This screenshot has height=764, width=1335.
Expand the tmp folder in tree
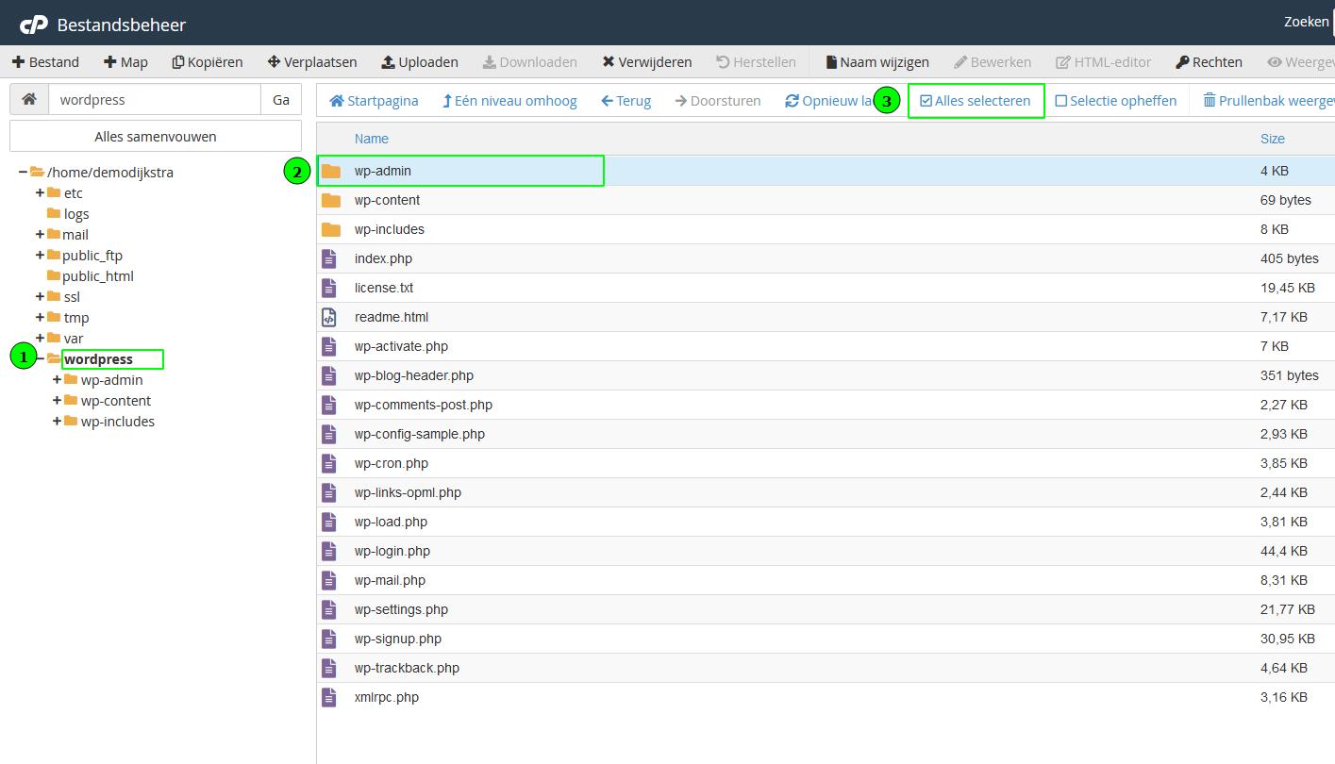(40, 317)
